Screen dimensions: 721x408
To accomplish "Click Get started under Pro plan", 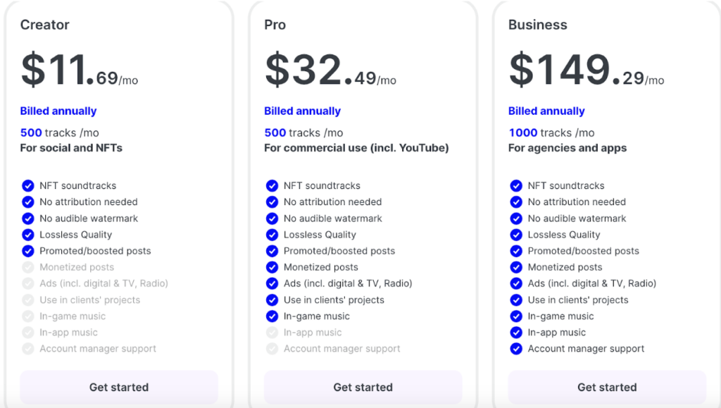I will coord(363,387).
